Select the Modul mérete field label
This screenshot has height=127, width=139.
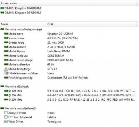tap(17, 47)
